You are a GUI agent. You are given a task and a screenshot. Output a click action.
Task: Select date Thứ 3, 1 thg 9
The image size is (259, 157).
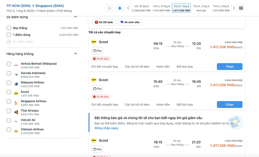coord(181,8)
